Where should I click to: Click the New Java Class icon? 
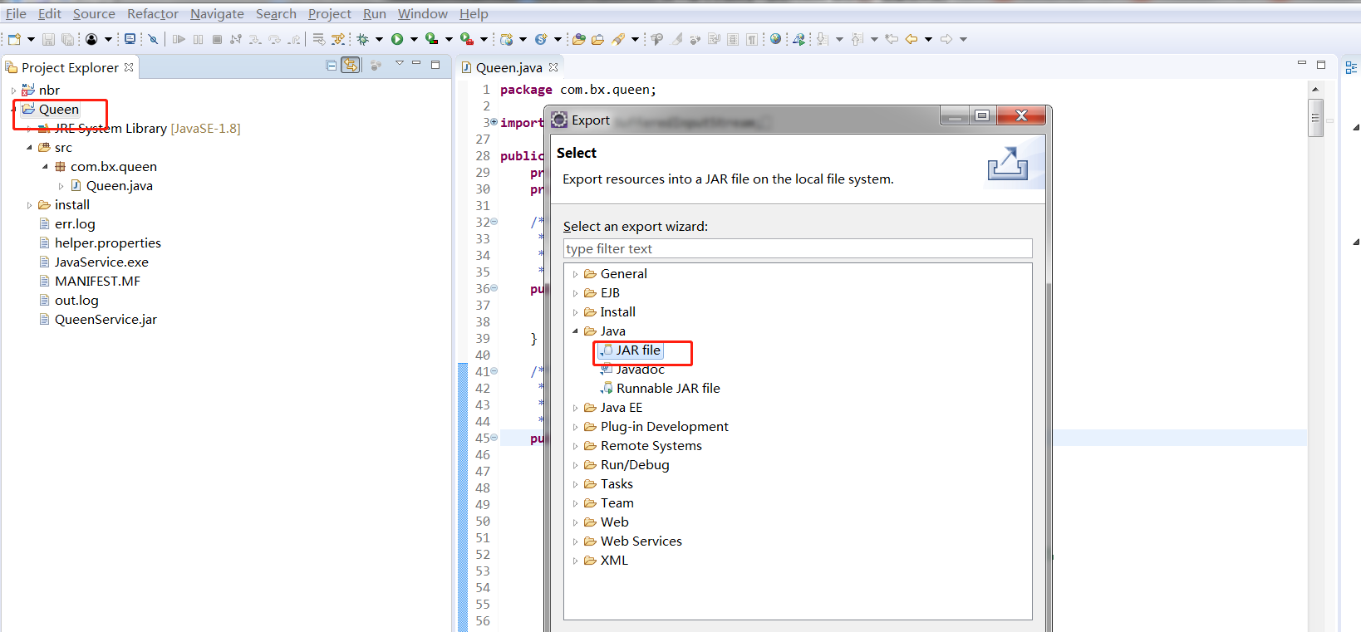pyautogui.click(x=541, y=39)
